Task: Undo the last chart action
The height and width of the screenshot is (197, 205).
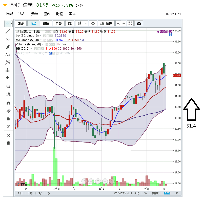Action: point(118,24)
